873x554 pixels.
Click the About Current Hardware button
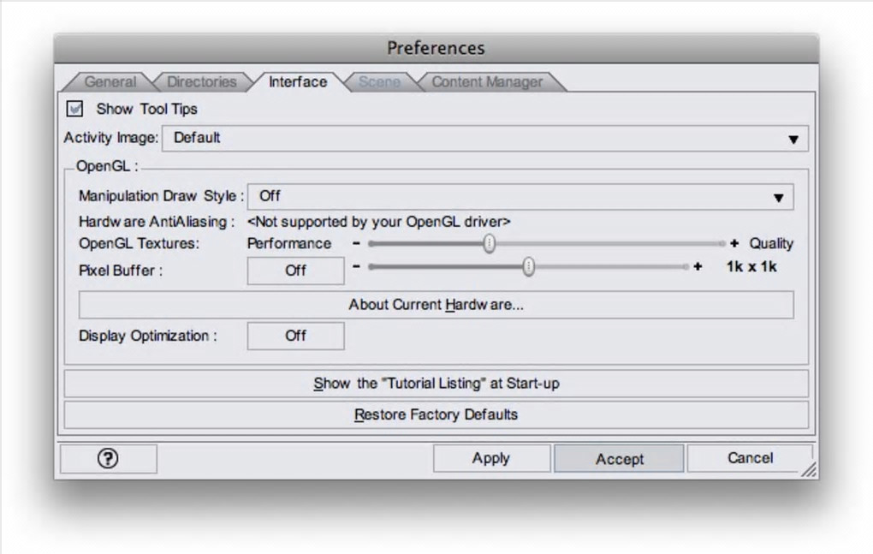click(436, 305)
